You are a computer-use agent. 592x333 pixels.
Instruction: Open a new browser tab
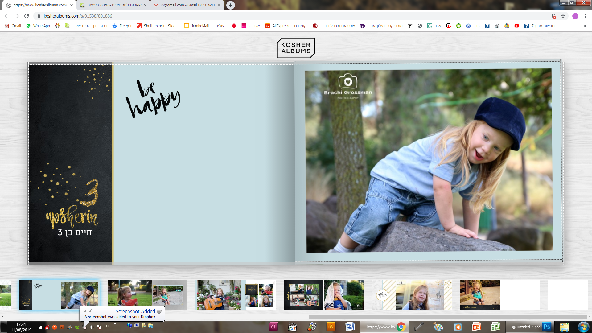[x=230, y=5]
